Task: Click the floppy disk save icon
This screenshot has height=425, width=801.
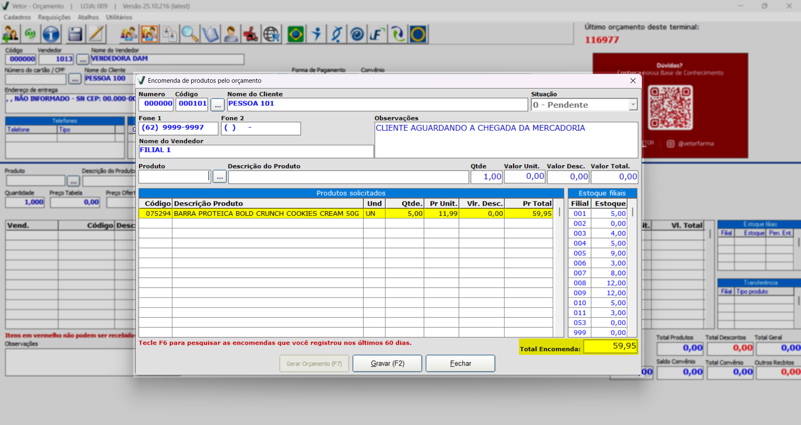Action: (75, 34)
